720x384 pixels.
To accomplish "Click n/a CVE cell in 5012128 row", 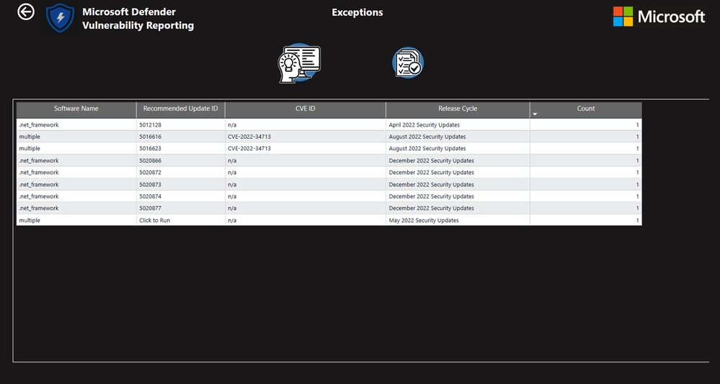I will click(x=306, y=124).
